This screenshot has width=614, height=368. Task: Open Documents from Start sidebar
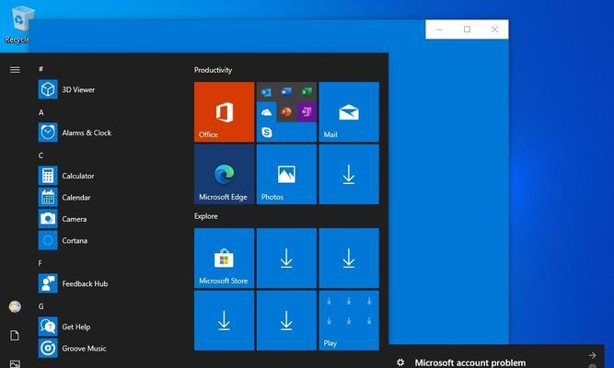tap(15, 336)
